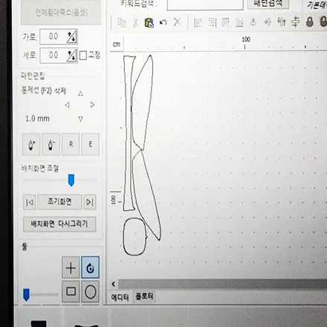Click the 세로 height stepper arrows
Viewport: 327px width, 327px height.
point(71,56)
